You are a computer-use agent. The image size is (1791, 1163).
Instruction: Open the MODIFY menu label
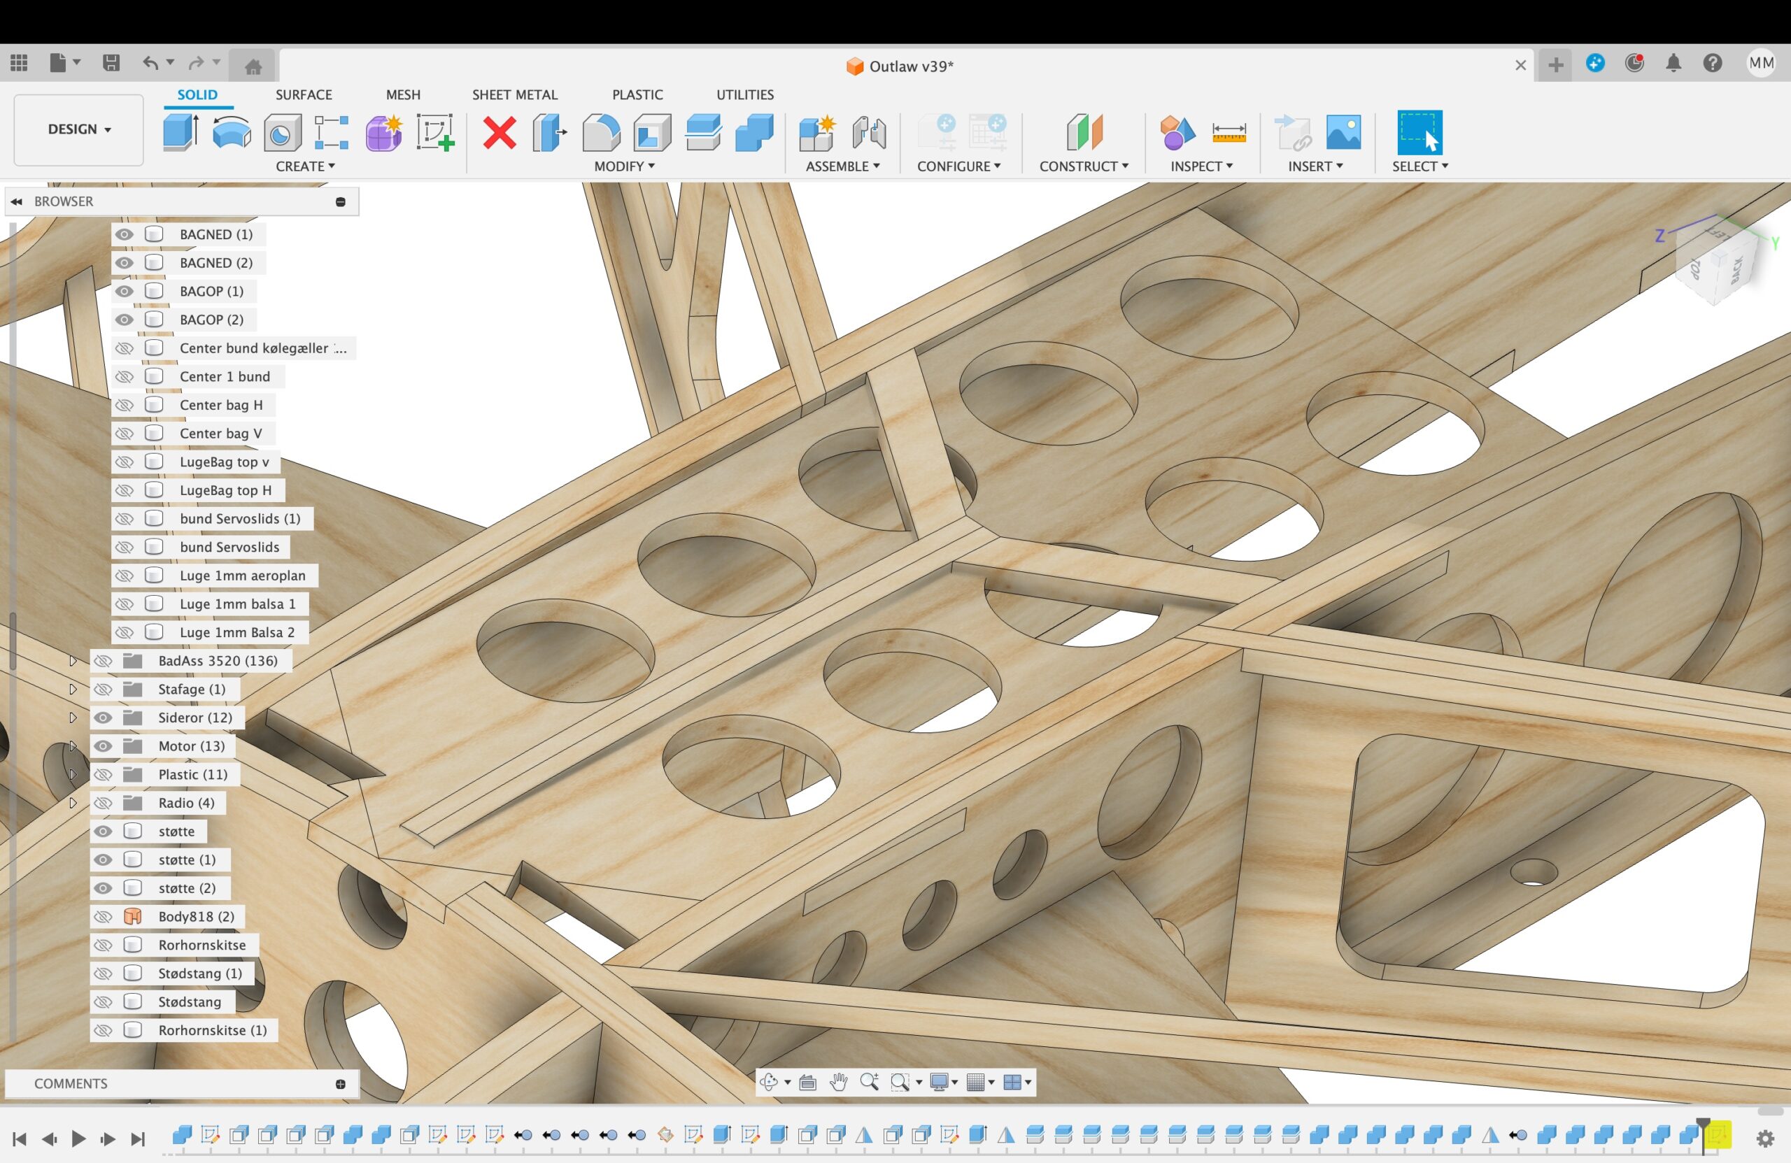[x=625, y=166]
